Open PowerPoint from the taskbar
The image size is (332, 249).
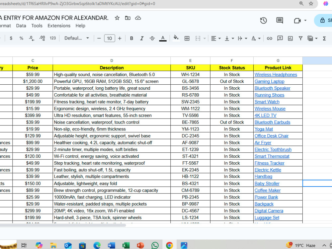(140, 245)
